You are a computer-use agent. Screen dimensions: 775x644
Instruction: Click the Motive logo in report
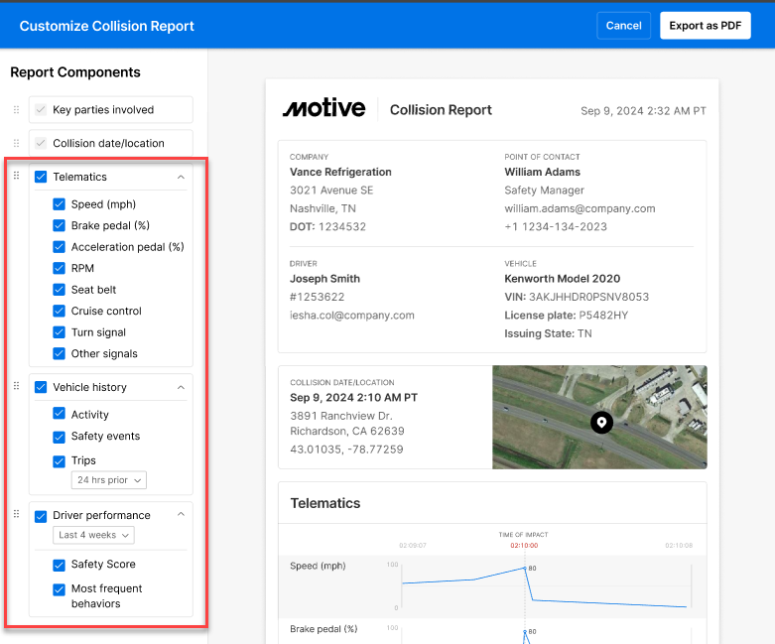pos(323,109)
